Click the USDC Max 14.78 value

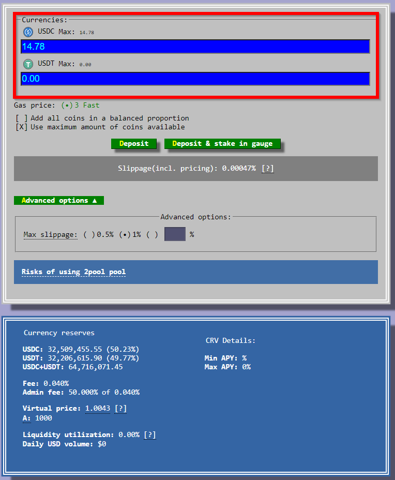click(x=86, y=33)
